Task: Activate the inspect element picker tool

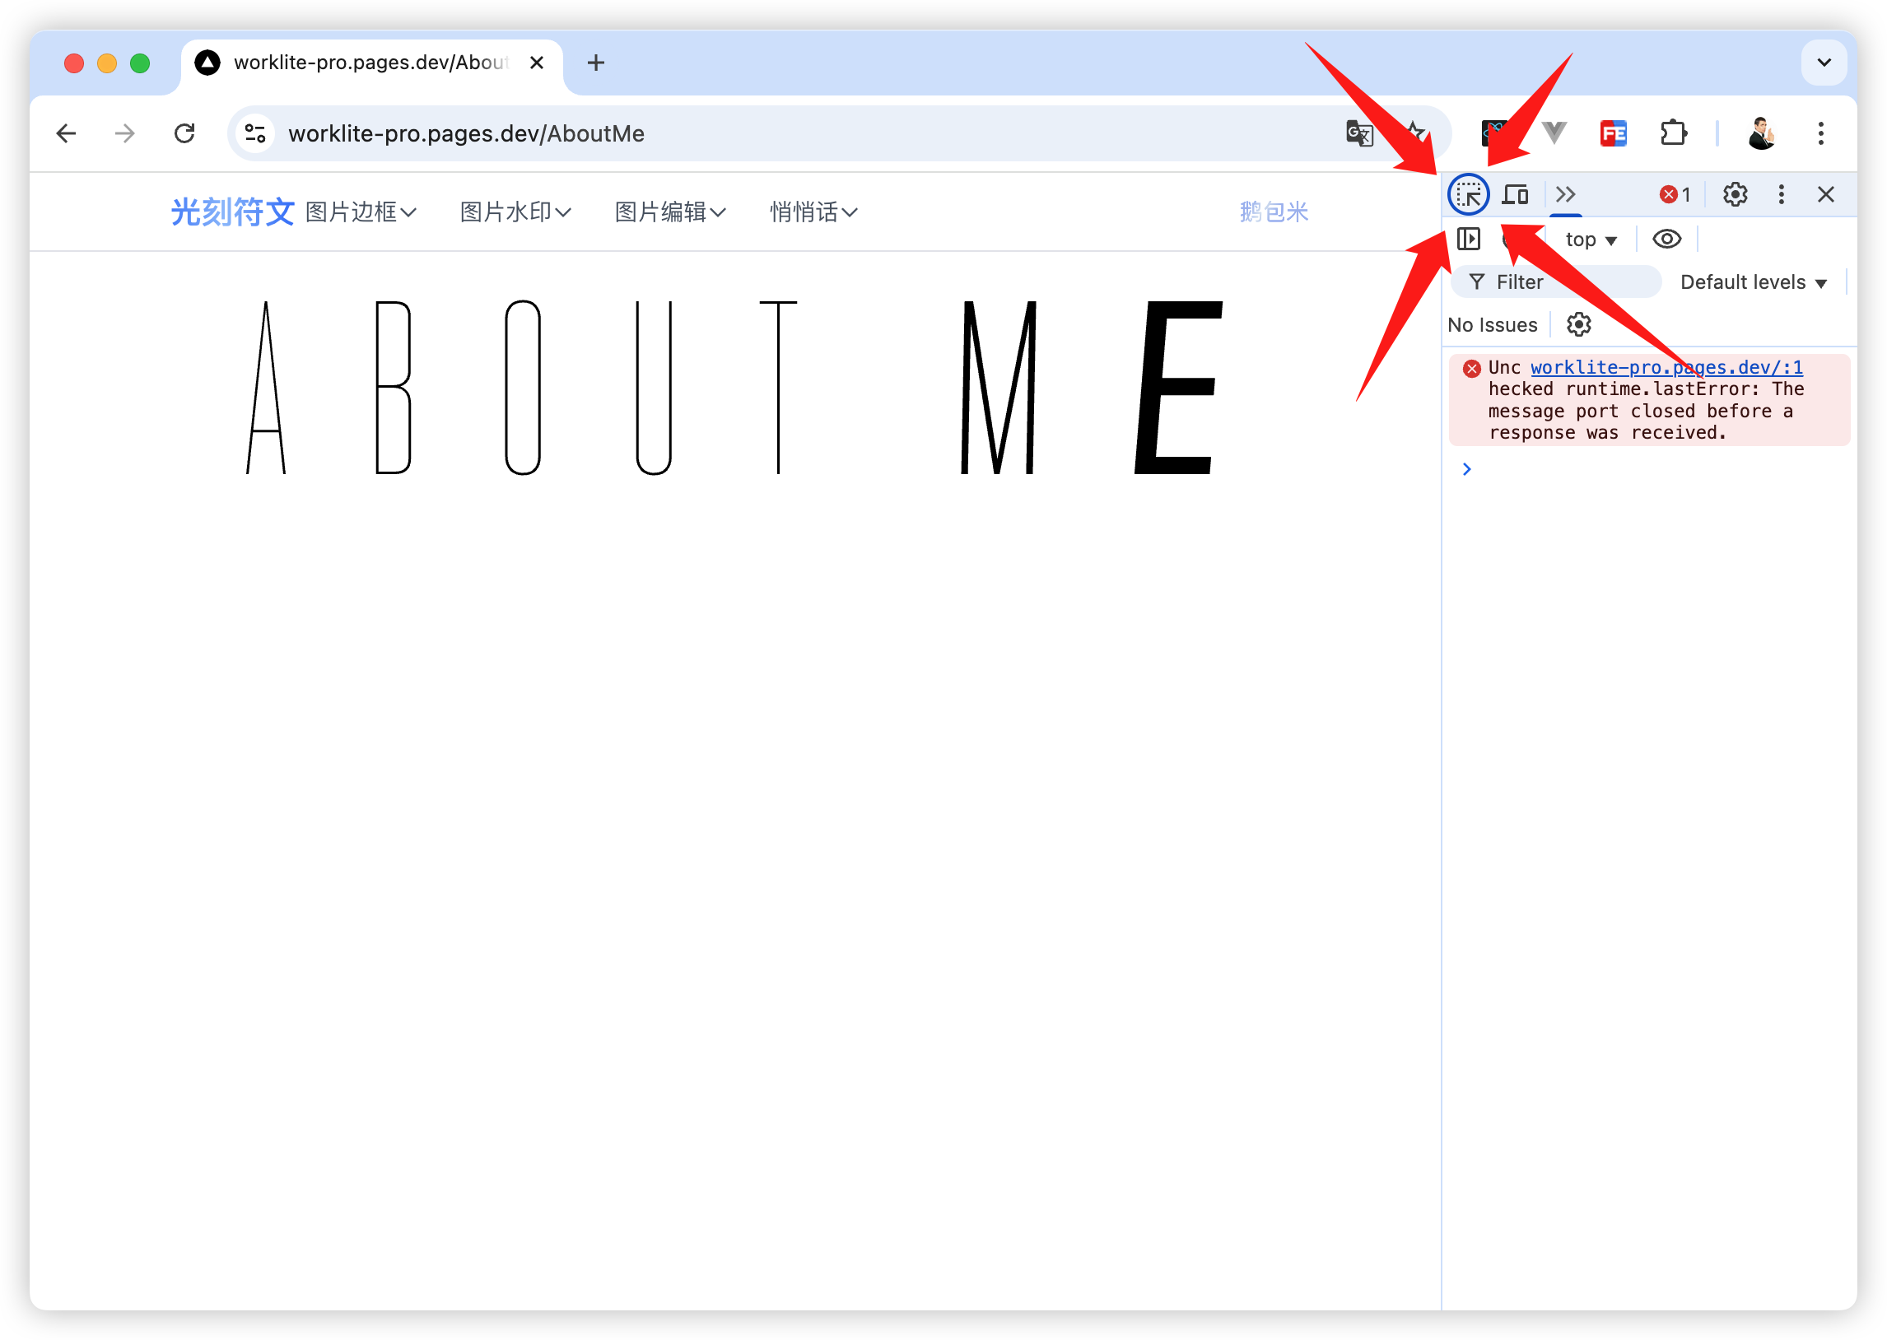Action: click(1468, 195)
